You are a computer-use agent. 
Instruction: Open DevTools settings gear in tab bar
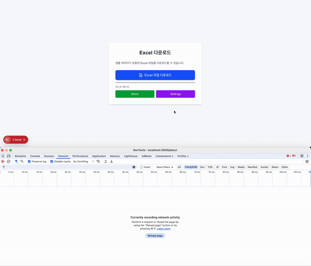(302, 156)
